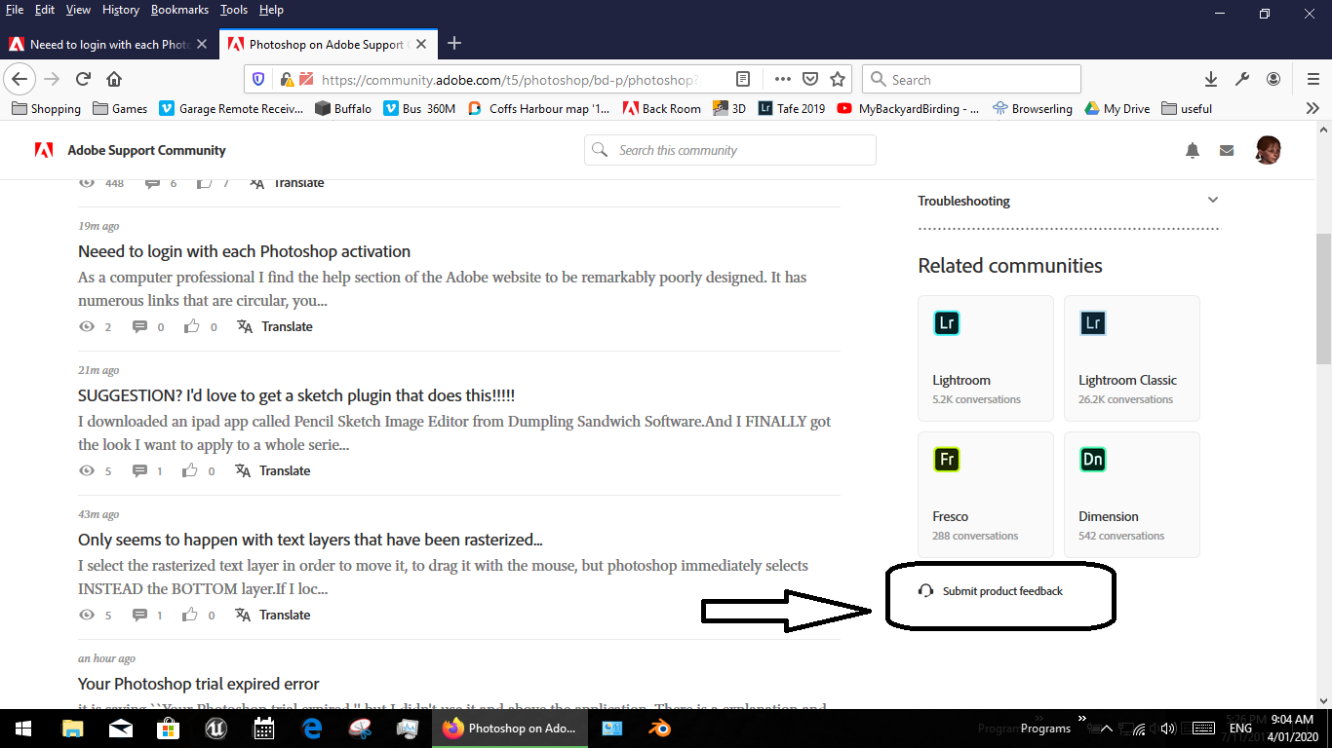Open the Firefox home page

[114, 79]
